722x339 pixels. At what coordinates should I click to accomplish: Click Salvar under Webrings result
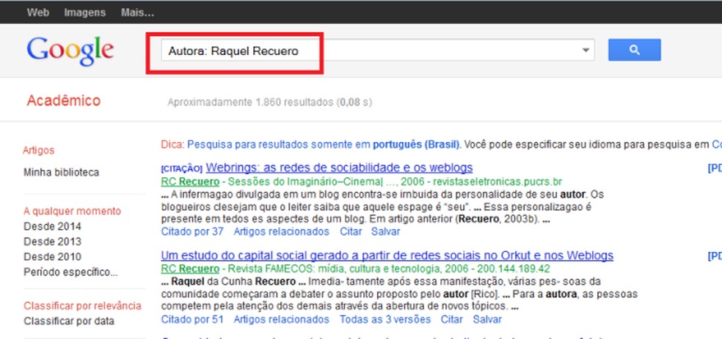coord(386,231)
